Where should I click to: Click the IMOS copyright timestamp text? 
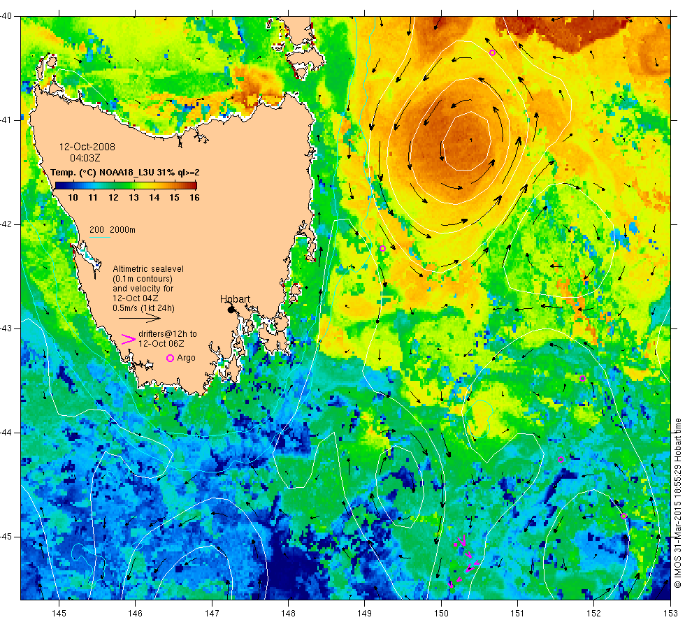pyautogui.click(x=677, y=503)
